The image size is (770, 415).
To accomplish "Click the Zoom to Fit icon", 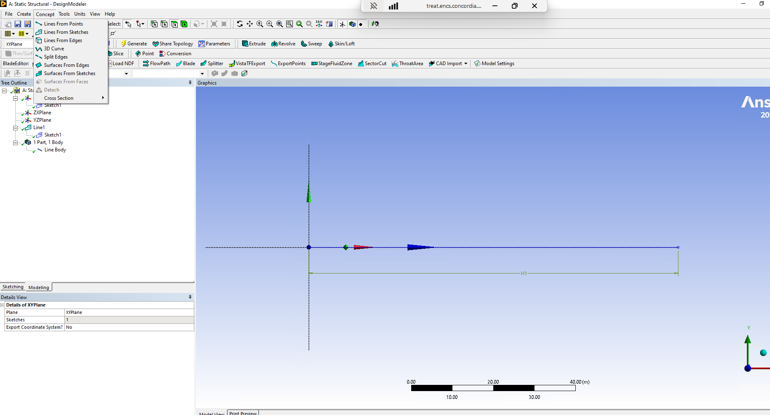I will tap(280, 24).
